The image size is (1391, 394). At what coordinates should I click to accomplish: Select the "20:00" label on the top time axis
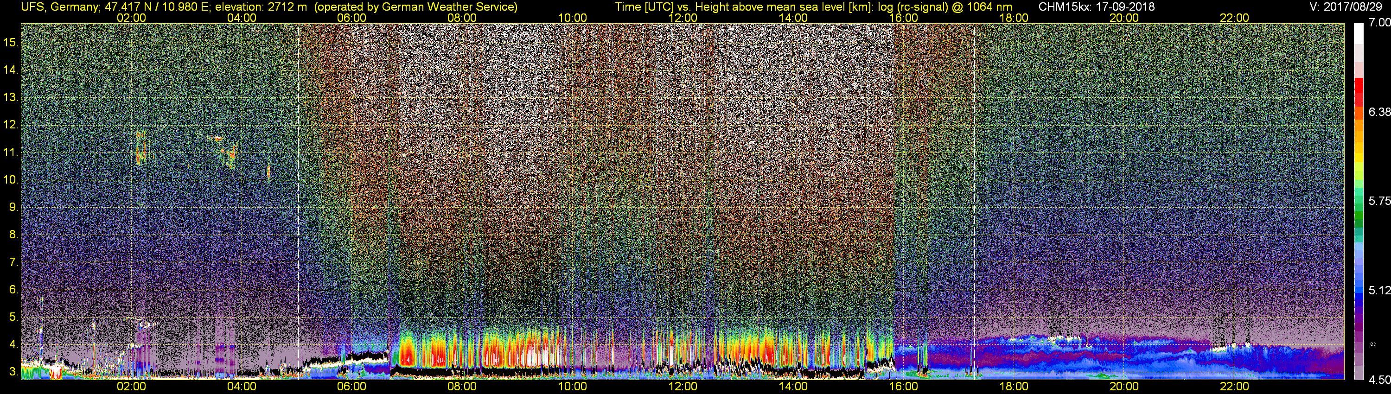tap(1124, 18)
